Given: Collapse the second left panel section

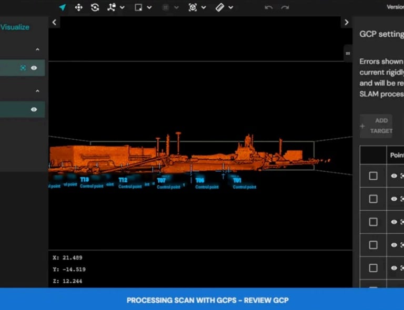Looking at the screenshot, I should pyautogui.click(x=38, y=91).
